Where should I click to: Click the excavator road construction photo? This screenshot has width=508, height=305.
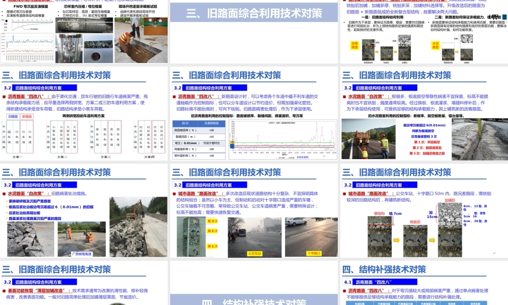138,227
